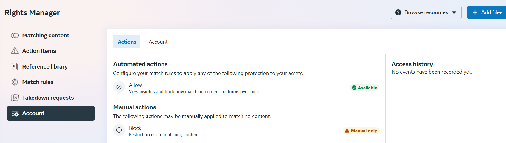This screenshot has width=506, height=143.
Task: Expand the Browse resources dropdown arrow
Action: pos(454,12)
